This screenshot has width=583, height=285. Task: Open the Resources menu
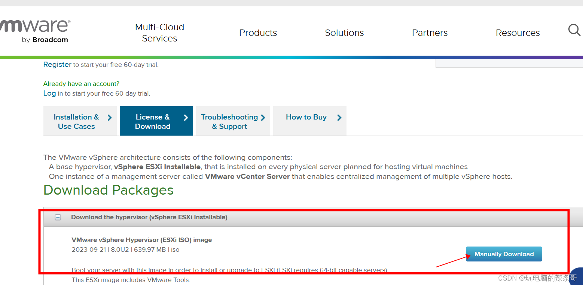click(518, 33)
